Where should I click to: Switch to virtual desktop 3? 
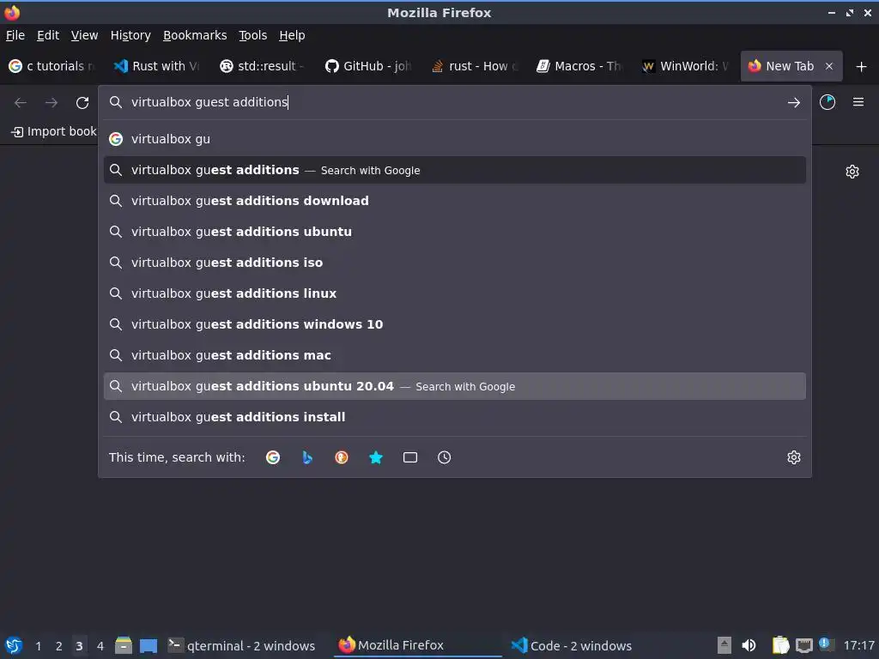pos(79,646)
